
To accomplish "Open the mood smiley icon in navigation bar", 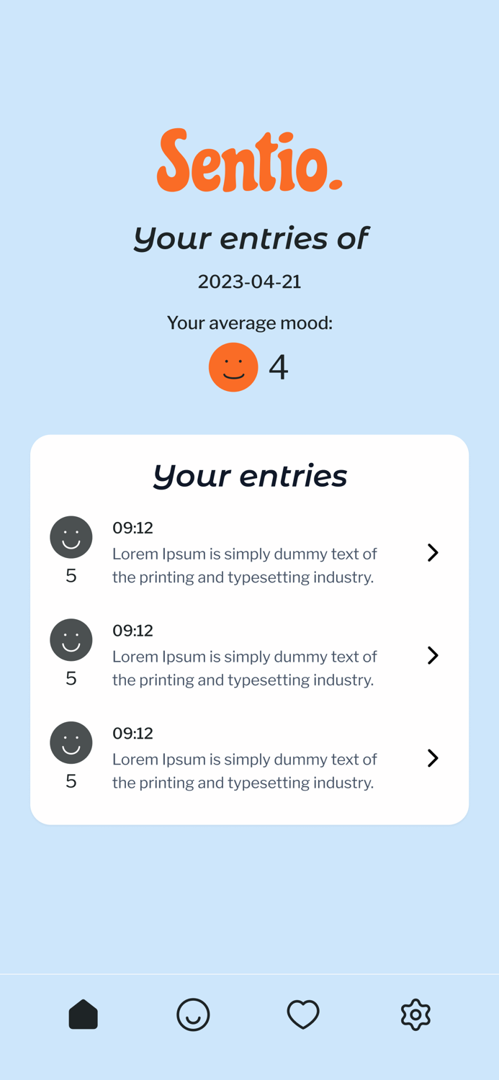I will (194, 1014).
